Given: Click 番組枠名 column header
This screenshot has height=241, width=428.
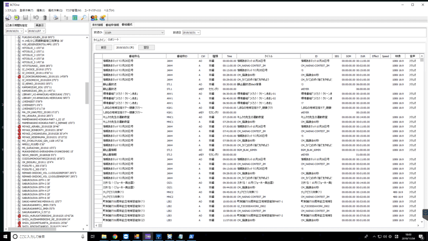Looking at the screenshot, I should pyautogui.click(x=134, y=56).
